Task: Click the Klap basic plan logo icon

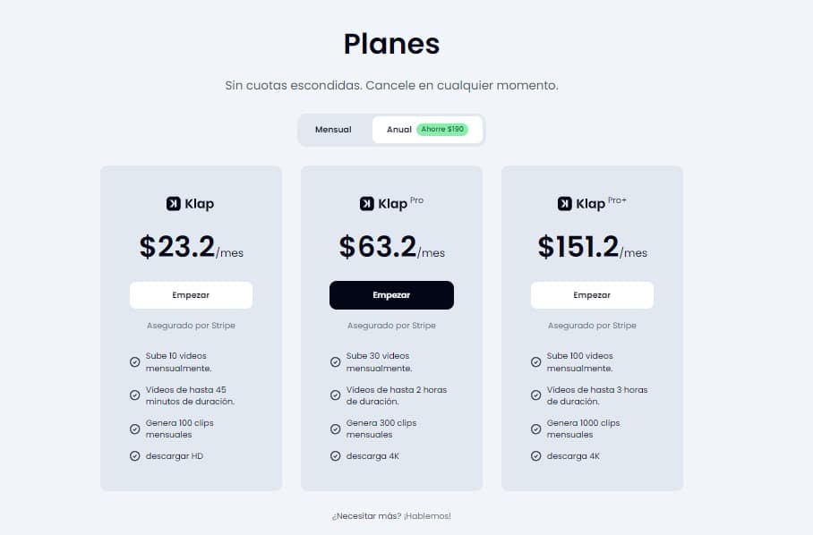Action: pos(173,204)
